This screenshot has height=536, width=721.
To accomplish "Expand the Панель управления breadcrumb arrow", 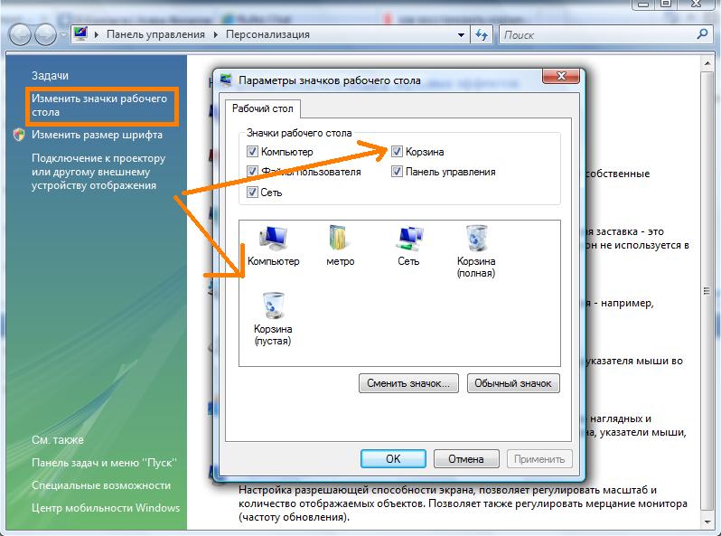I will (215, 35).
